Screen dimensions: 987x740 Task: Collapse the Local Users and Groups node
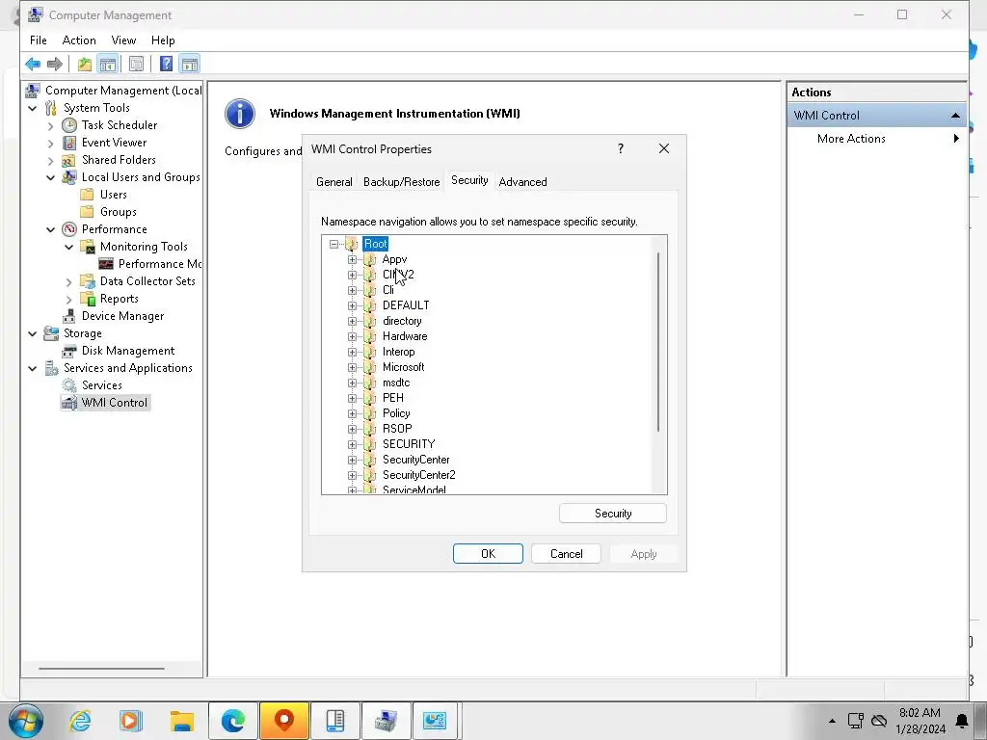coord(51,177)
